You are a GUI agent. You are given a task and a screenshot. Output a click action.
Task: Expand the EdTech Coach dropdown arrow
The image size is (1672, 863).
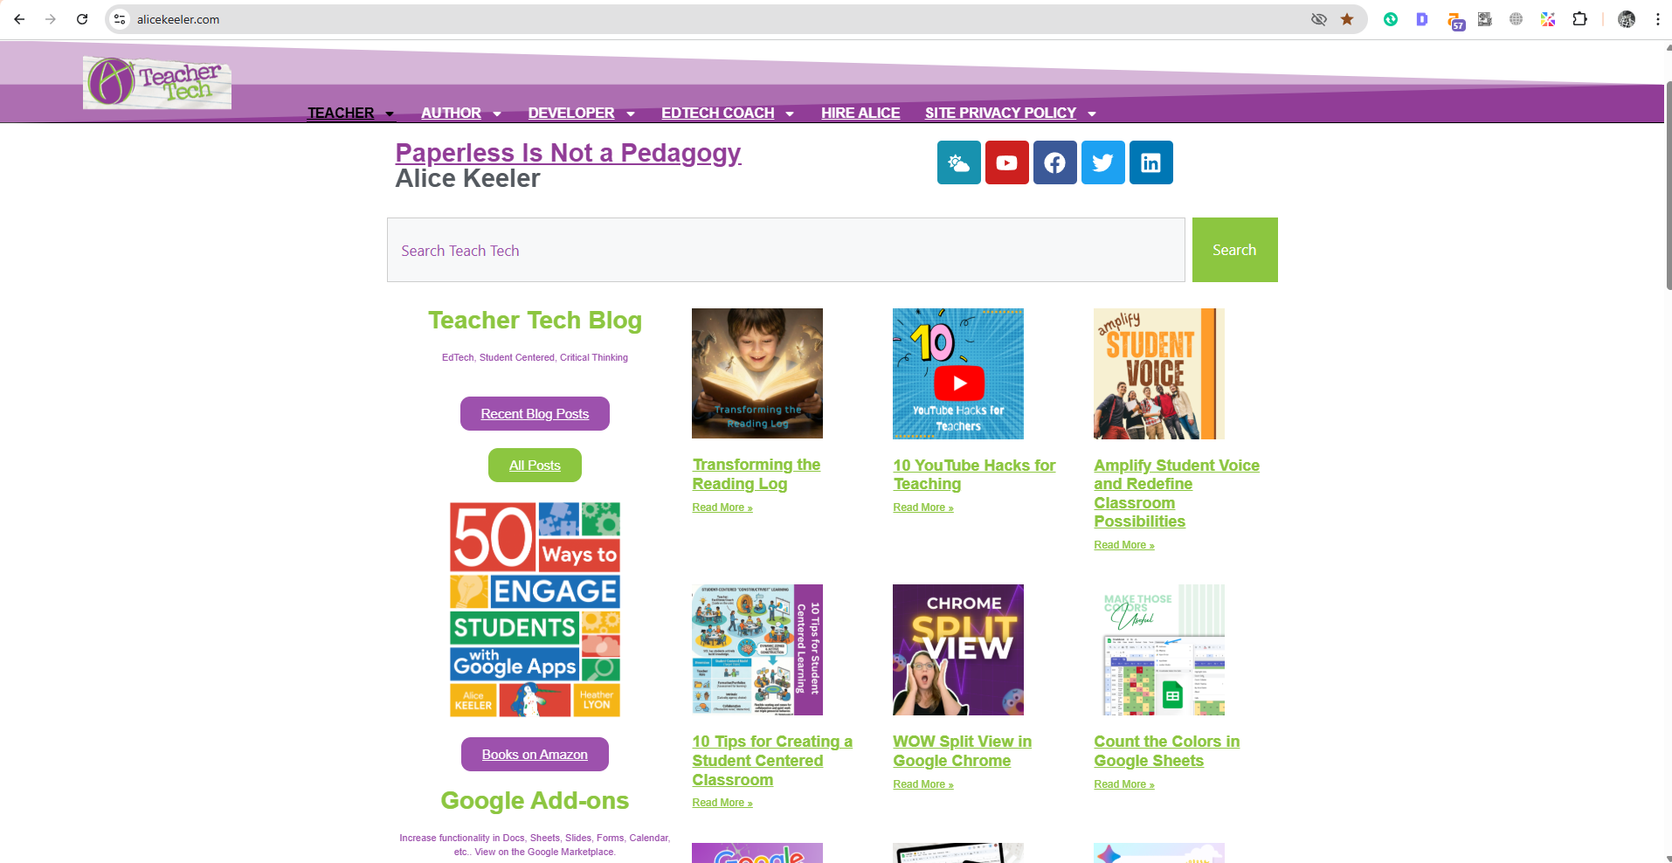tap(790, 114)
